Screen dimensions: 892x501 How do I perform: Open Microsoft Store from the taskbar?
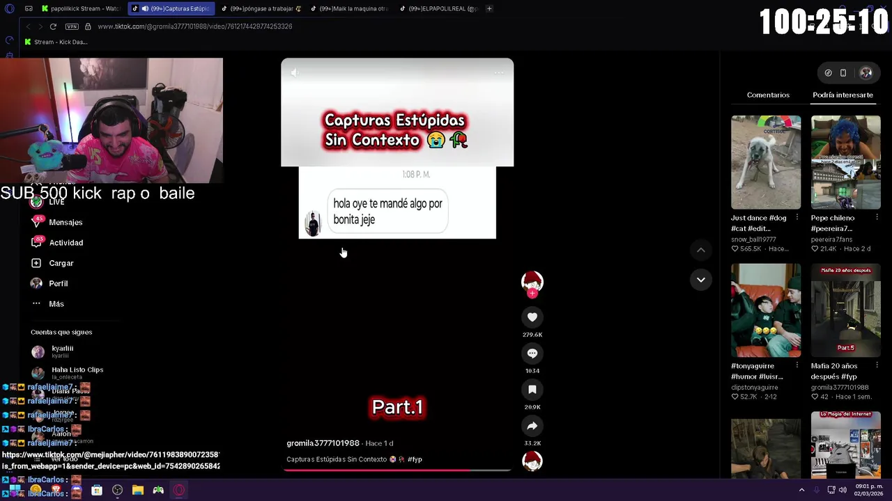(x=97, y=490)
